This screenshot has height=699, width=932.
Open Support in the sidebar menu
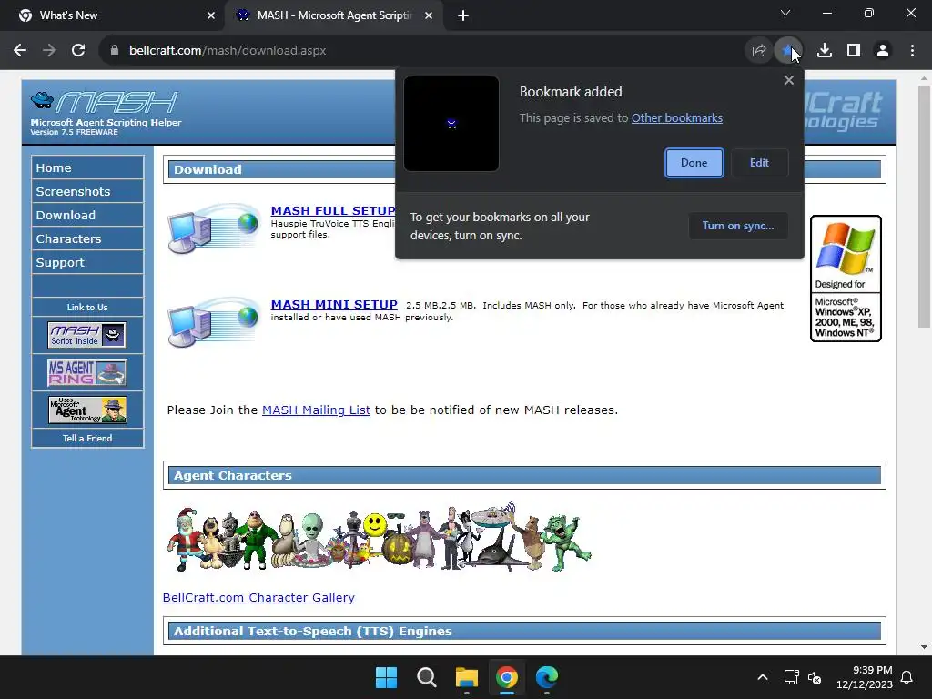(87, 263)
